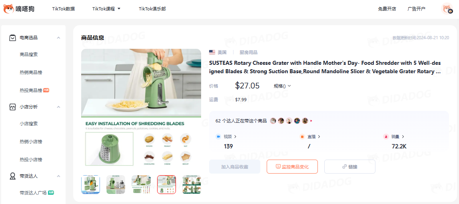Click the 链接 link button
The image size is (459, 204).
[350, 167]
